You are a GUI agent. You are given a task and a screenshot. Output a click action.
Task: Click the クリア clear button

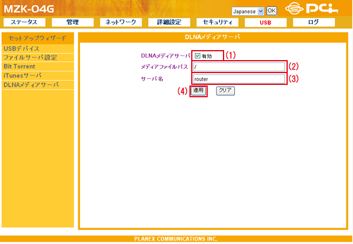(x=225, y=91)
